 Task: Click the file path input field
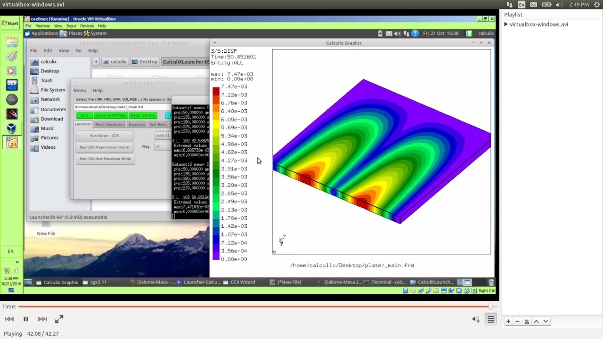point(122,107)
